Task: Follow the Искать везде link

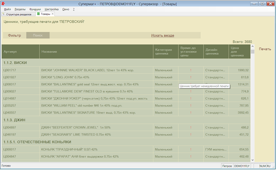Action: tap(163, 35)
